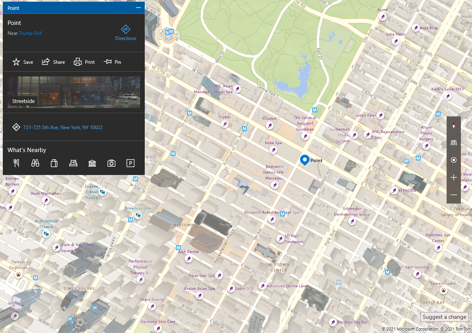Screen dimensions: 472x333
Task: Show nearby shopping with bag icon
Action: [x=54, y=163]
